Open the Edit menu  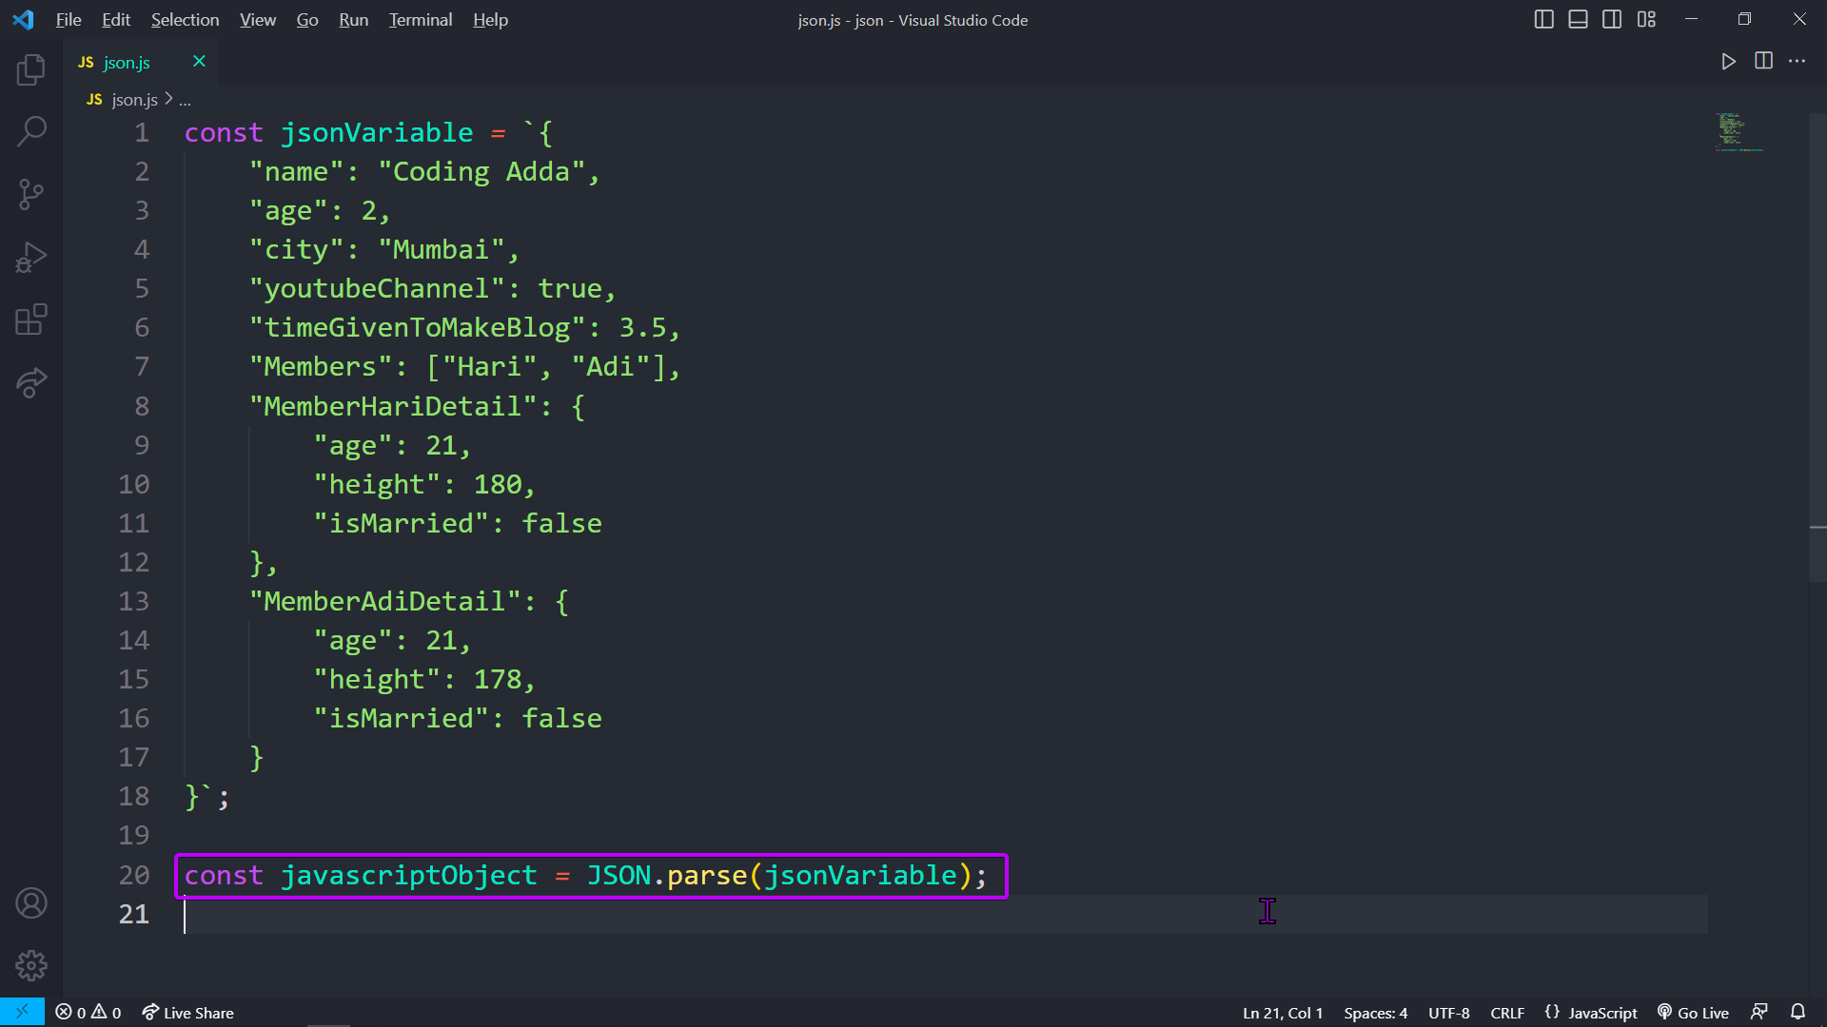[116, 20]
